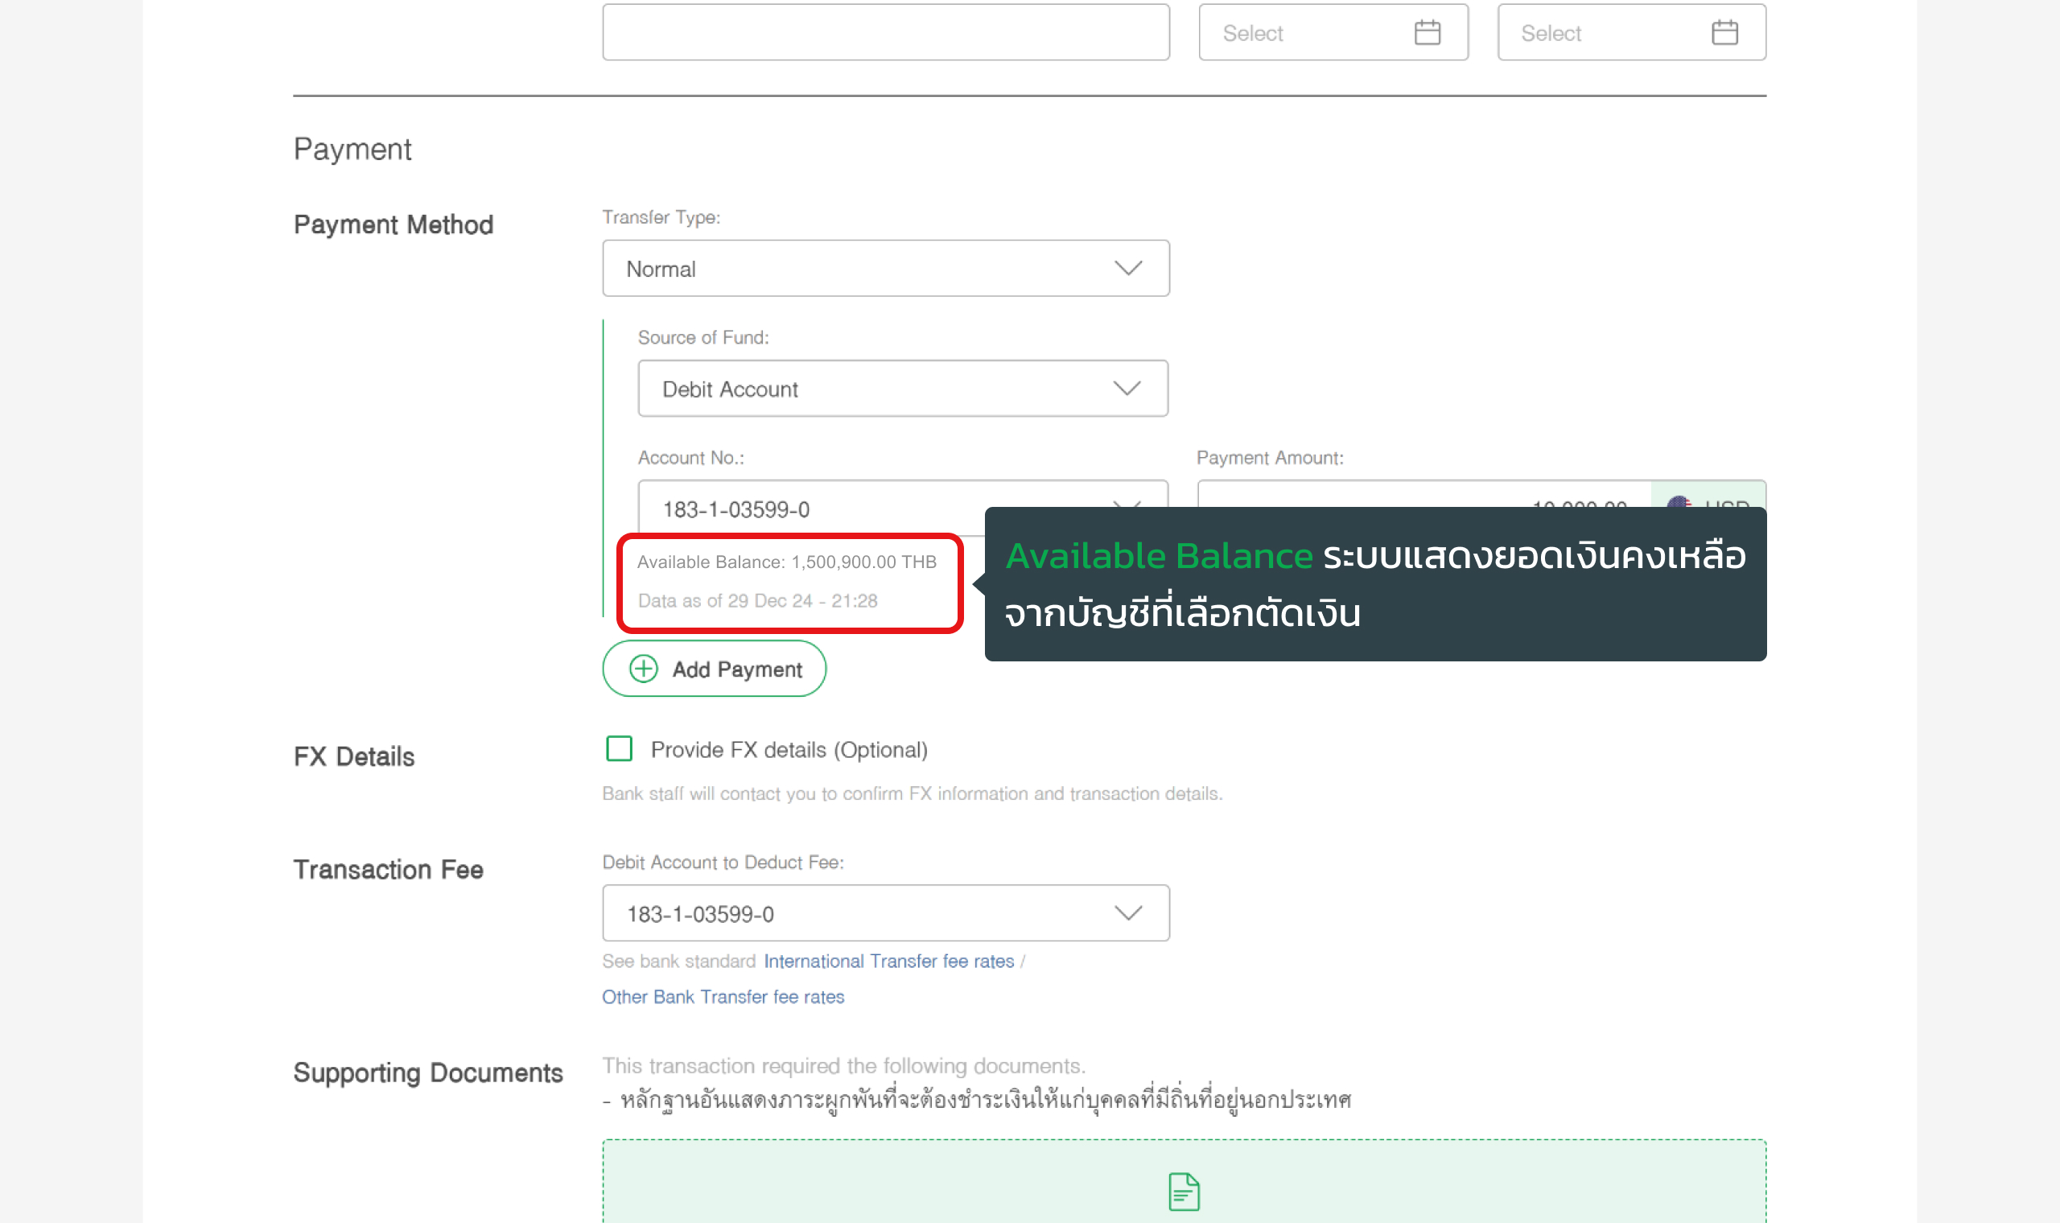The image size is (2060, 1223).
Task: Open the Source of Fund Debit Account dropdown
Action: (903, 389)
